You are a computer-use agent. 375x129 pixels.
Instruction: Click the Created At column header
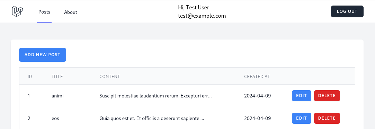257,77
